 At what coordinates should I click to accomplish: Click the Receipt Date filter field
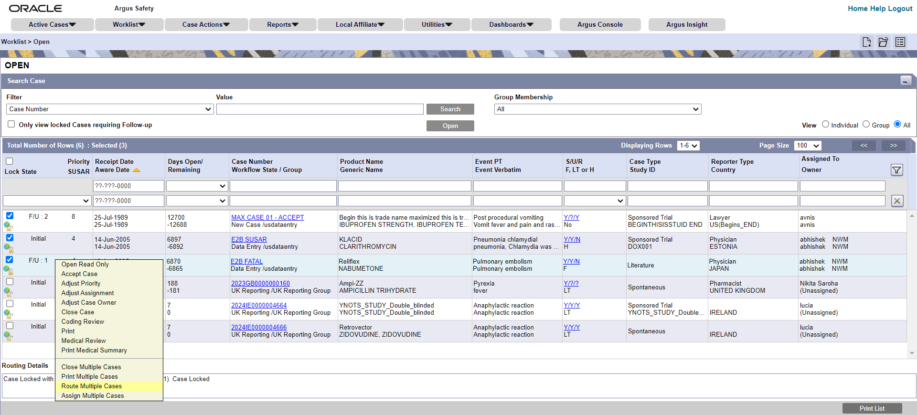[x=128, y=186]
